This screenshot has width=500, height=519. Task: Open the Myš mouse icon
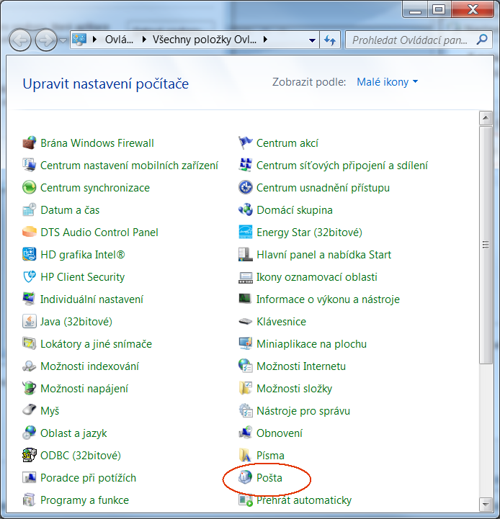click(x=29, y=411)
